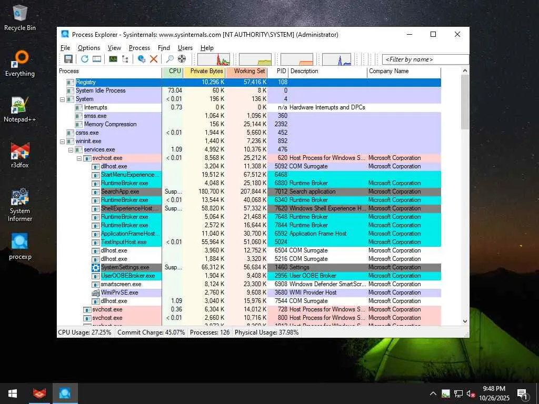Click the Refresh Now toolbar icon

[85, 59]
